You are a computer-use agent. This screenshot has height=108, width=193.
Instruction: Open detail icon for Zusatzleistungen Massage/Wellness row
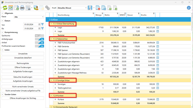pos(158,73)
